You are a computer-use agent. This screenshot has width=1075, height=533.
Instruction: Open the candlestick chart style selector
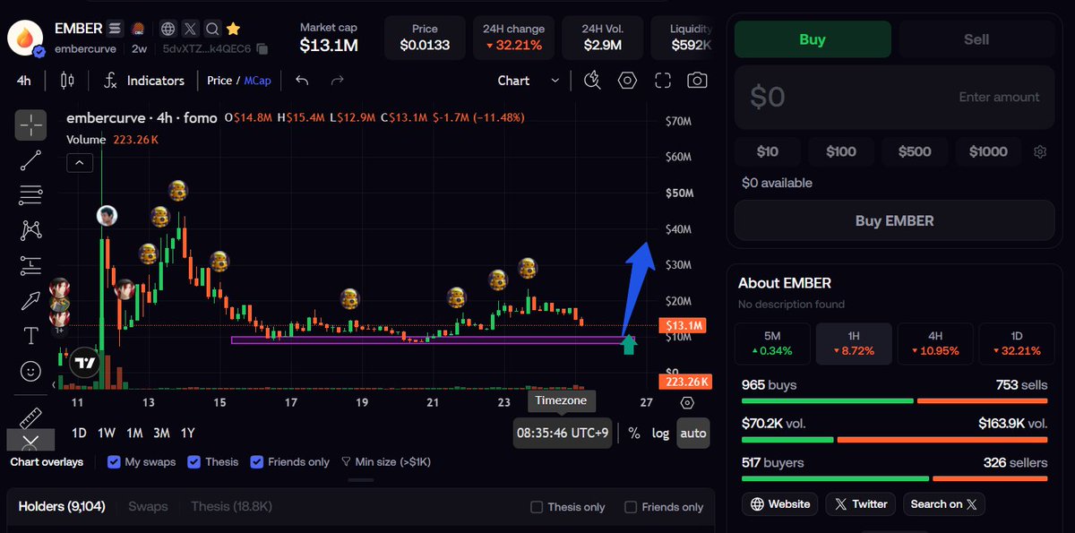point(67,81)
